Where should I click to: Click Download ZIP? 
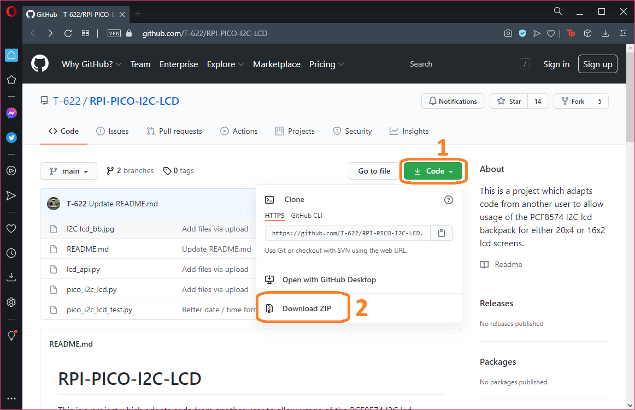click(x=307, y=308)
